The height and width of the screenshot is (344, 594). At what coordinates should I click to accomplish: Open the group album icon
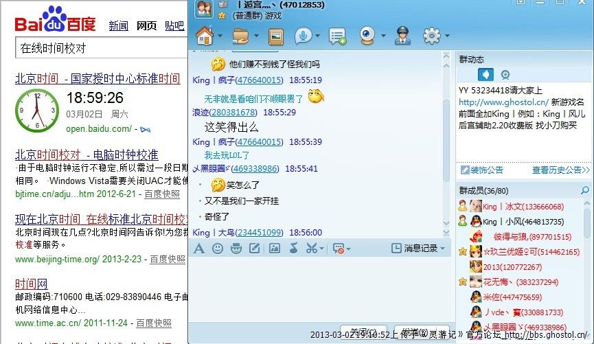point(276,35)
